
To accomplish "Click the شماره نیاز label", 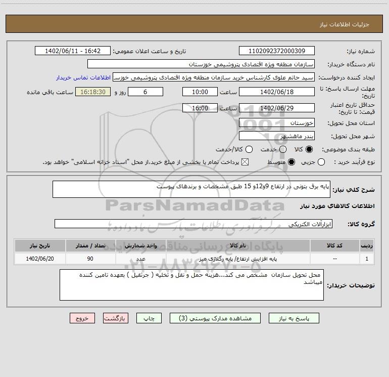I will [x=361, y=51].
